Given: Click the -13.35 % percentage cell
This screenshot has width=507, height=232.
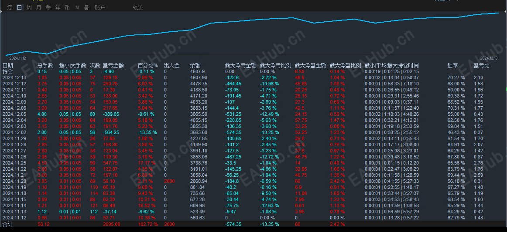Looking at the screenshot, I should [147, 132].
